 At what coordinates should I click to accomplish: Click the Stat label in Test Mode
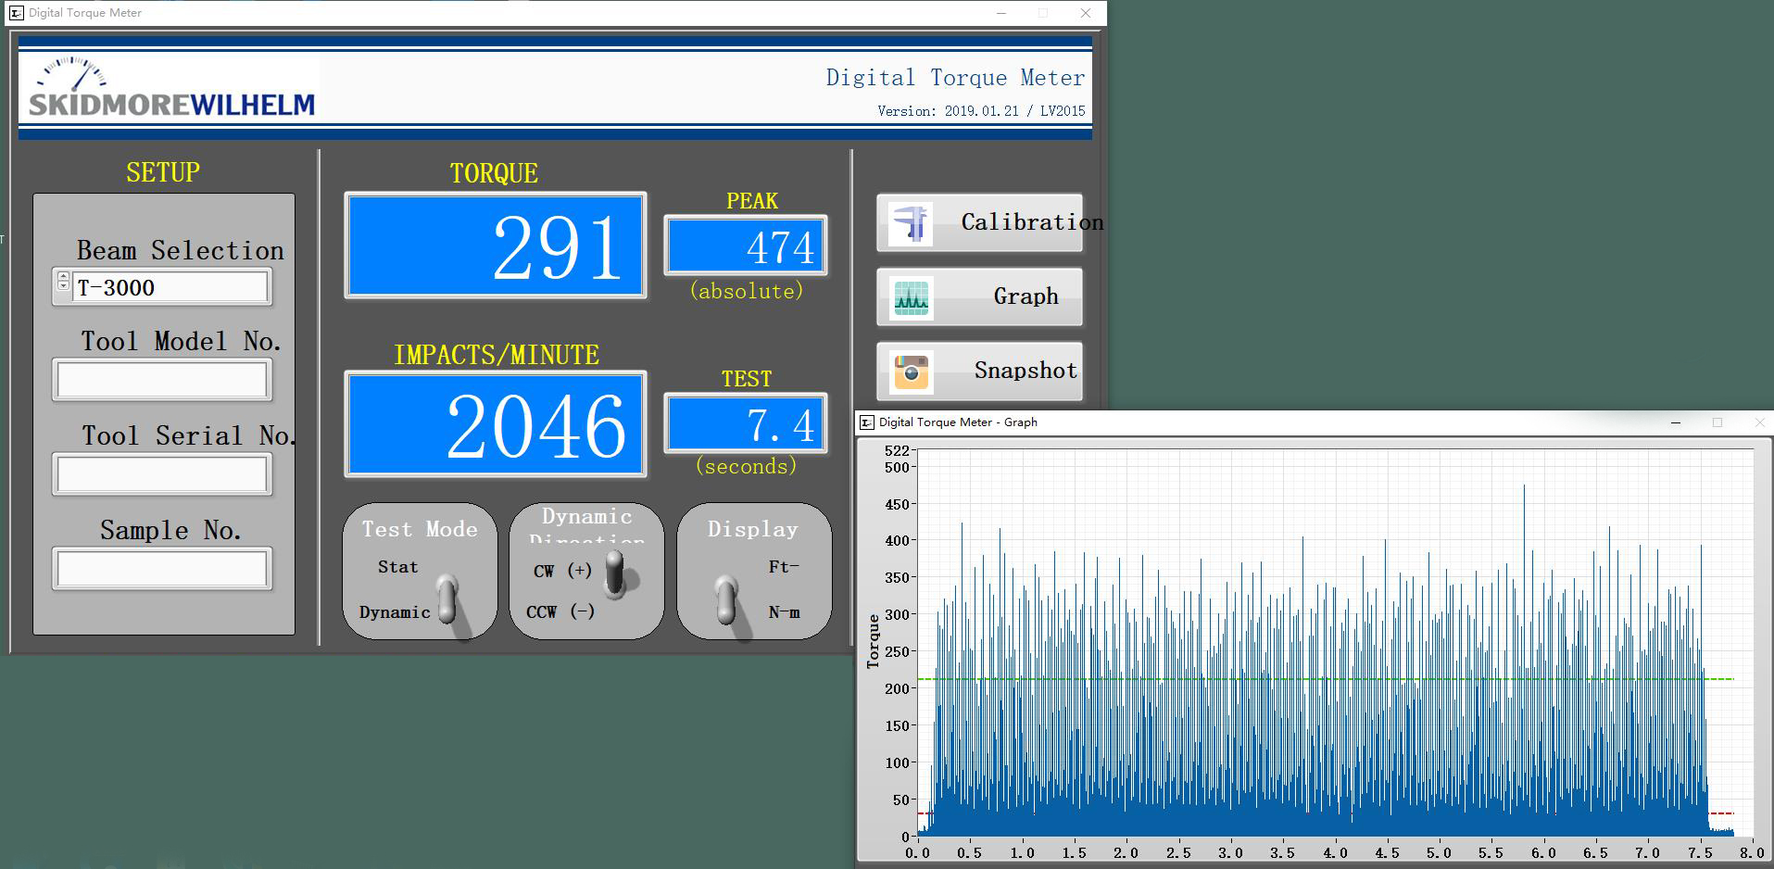coord(397,567)
